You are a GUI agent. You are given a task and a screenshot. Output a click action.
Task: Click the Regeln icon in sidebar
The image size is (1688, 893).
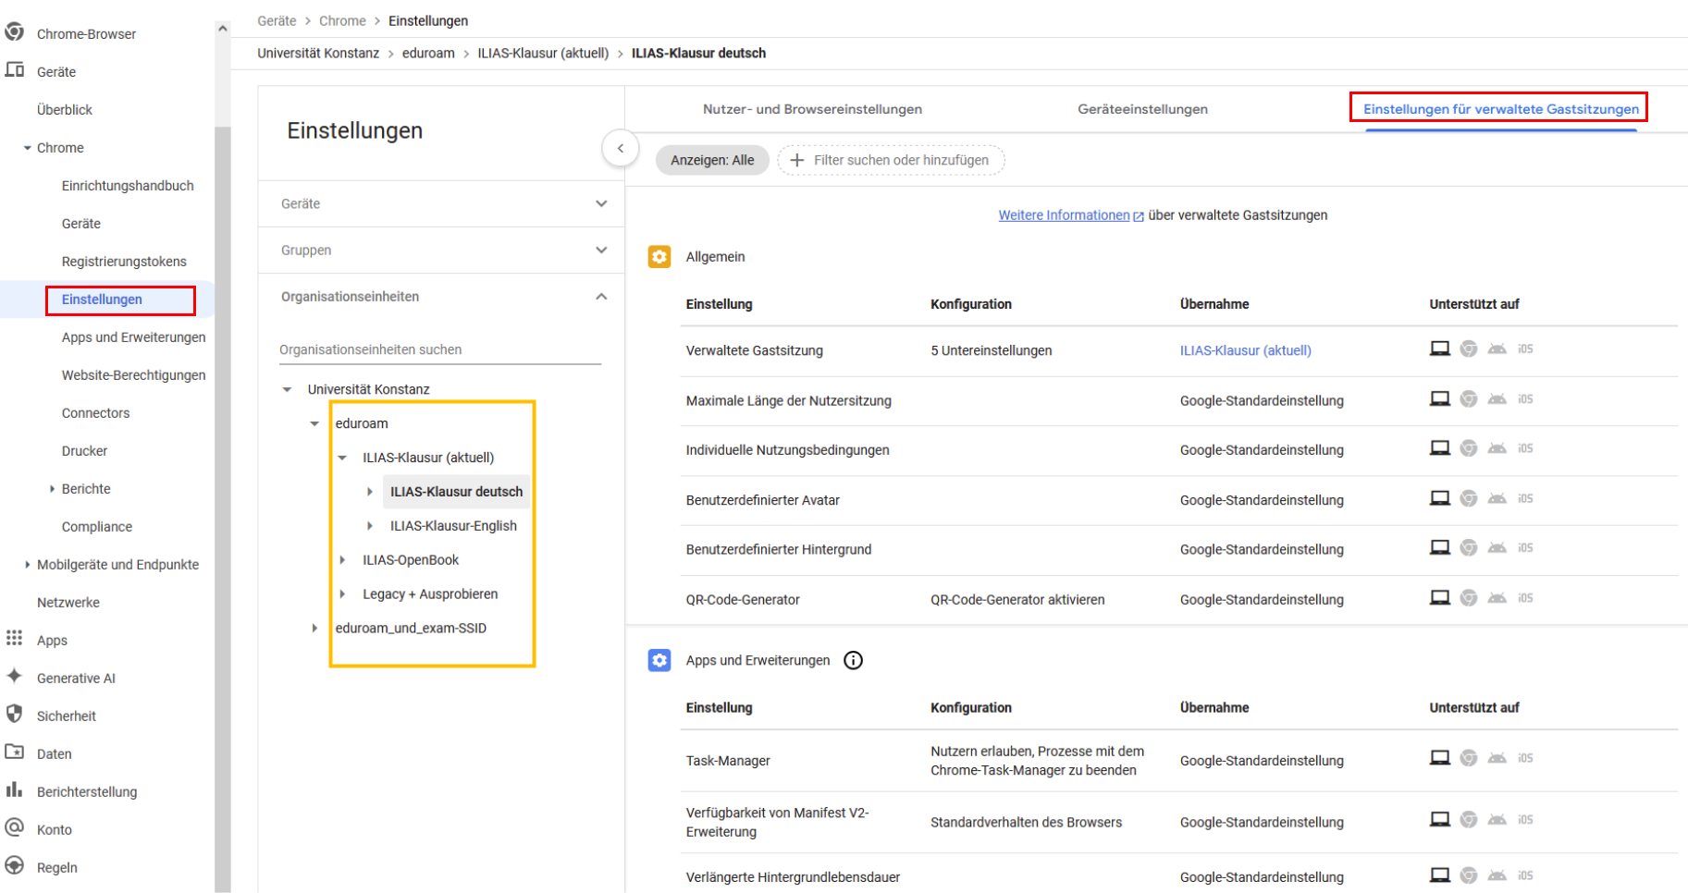click(x=14, y=866)
